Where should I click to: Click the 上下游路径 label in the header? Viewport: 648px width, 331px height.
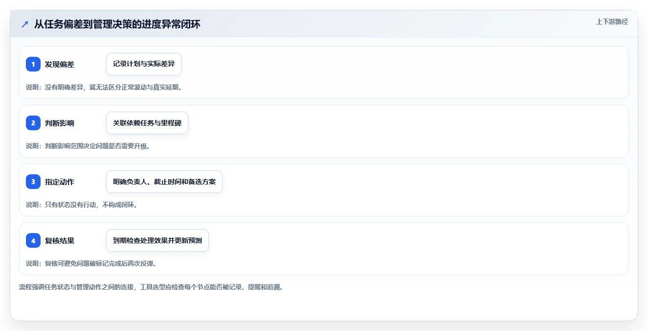[612, 22]
